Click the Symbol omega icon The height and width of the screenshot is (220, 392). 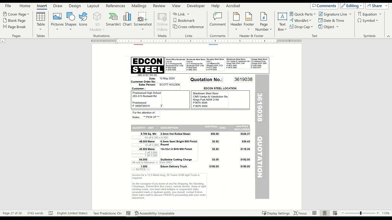click(x=360, y=20)
